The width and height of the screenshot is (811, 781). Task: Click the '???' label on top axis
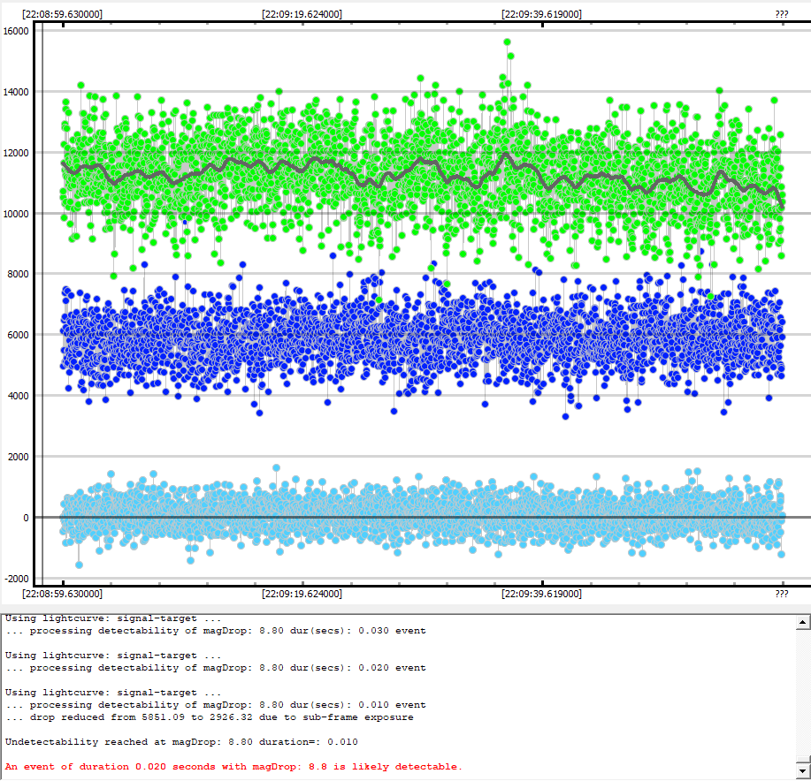click(782, 14)
